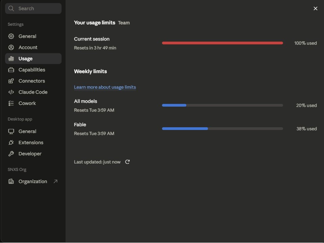
Task: Click the 'Desktop app' section label
Action: [x=20, y=119]
